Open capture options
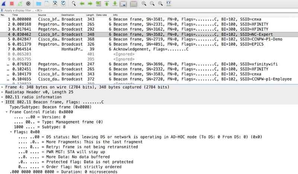This screenshot has height=174, width=298. pos(28,3)
